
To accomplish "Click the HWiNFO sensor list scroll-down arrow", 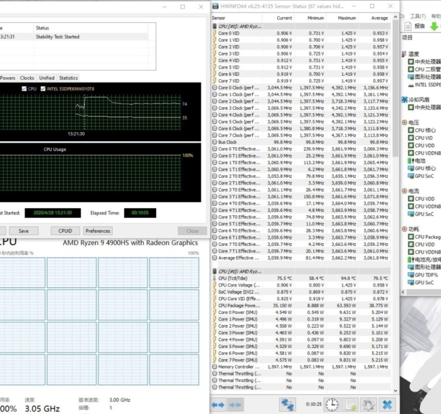I will (x=395, y=390).
